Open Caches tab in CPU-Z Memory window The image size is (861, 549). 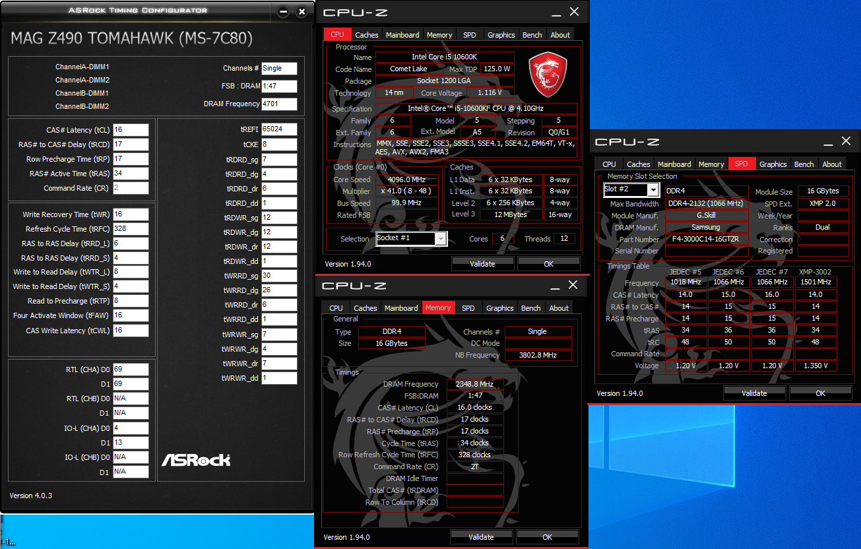tap(366, 308)
